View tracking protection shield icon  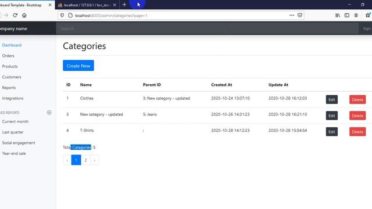[x=62, y=16]
